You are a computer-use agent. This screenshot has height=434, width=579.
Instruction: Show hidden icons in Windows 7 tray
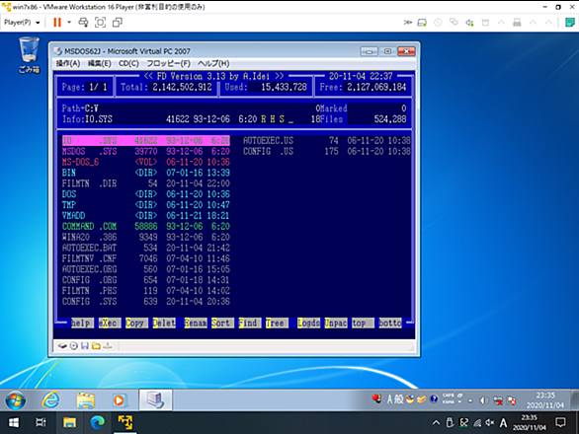pyautogui.click(x=470, y=400)
